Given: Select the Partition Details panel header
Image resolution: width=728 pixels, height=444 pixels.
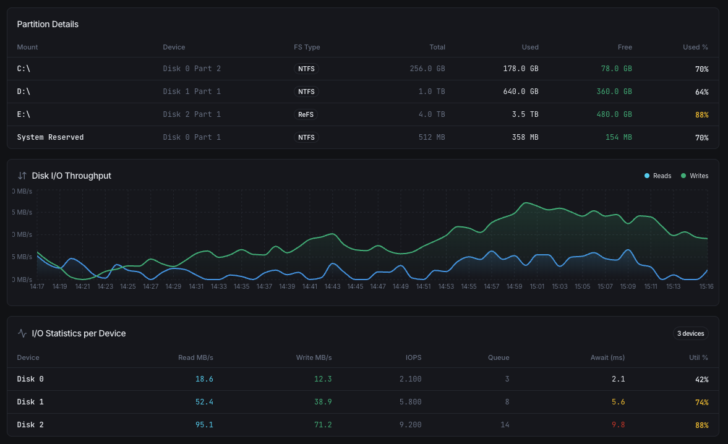Looking at the screenshot, I should point(48,24).
